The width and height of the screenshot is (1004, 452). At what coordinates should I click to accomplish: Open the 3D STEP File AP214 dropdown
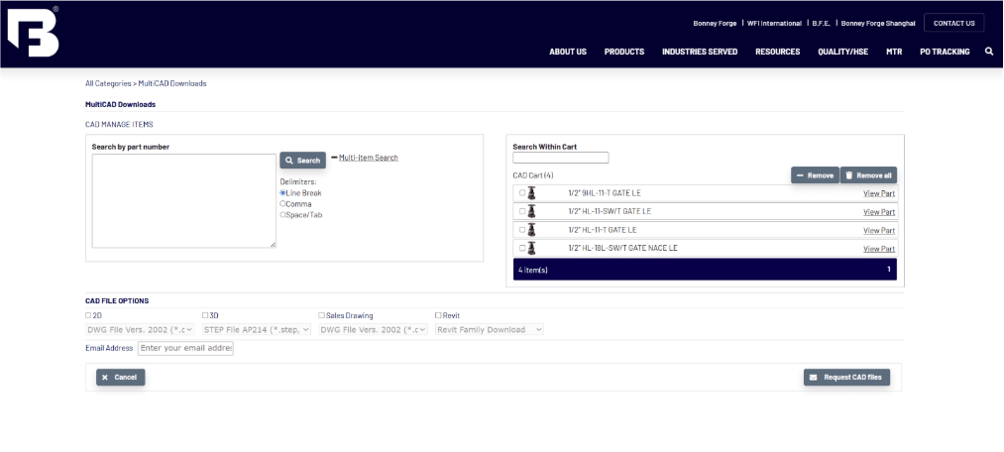coord(257,330)
